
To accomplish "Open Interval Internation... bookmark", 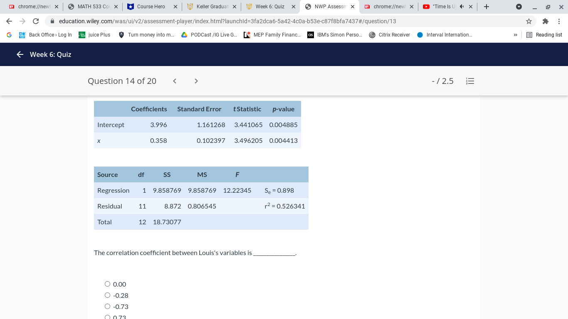I will tap(445, 35).
